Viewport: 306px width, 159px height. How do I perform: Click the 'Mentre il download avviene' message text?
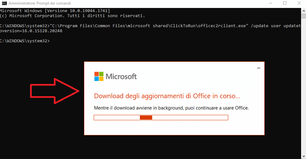pyautogui.click(x=172, y=108)
